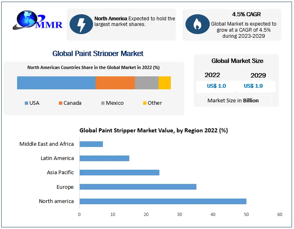Click the lightning bolt icon
294x229 pixels.
click(81, 24)
